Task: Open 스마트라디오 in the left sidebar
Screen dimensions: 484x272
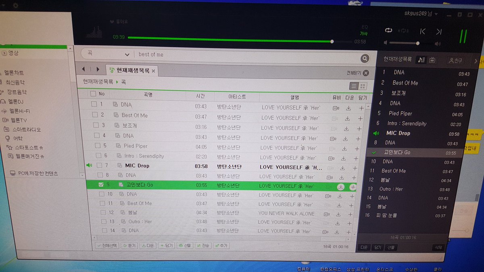Action: (27, 129)
